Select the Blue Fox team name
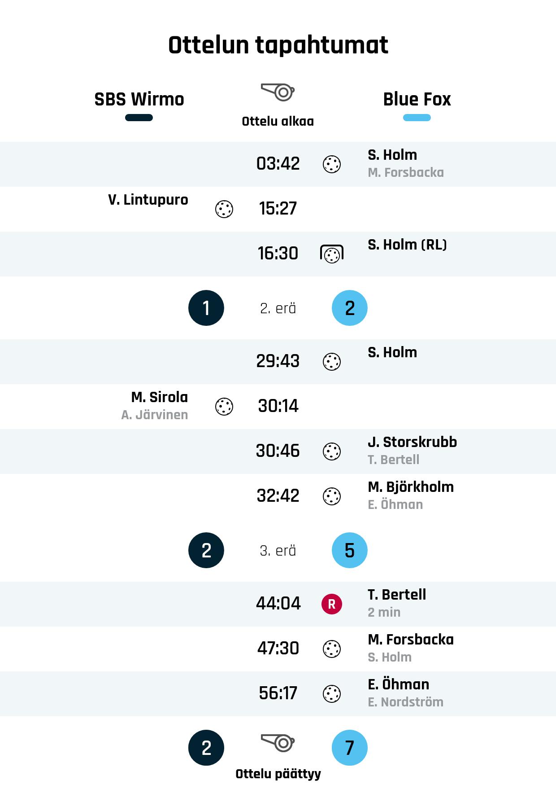The image size is (556, 789). [417, 99]
